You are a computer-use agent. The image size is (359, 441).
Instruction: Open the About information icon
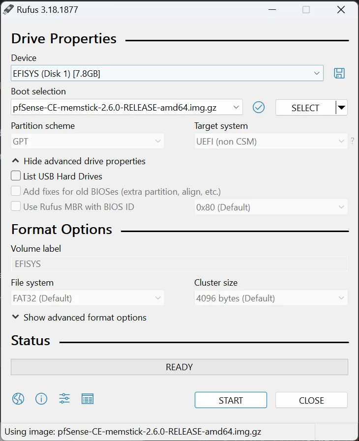[41, 399]
